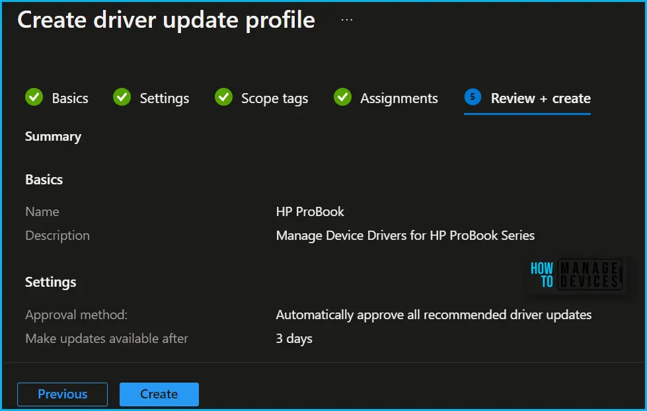Image resolution: width=647 pixels, height=411 pixels.
Task: Click the green checkmark beside Settings
Action: [122, 97]
